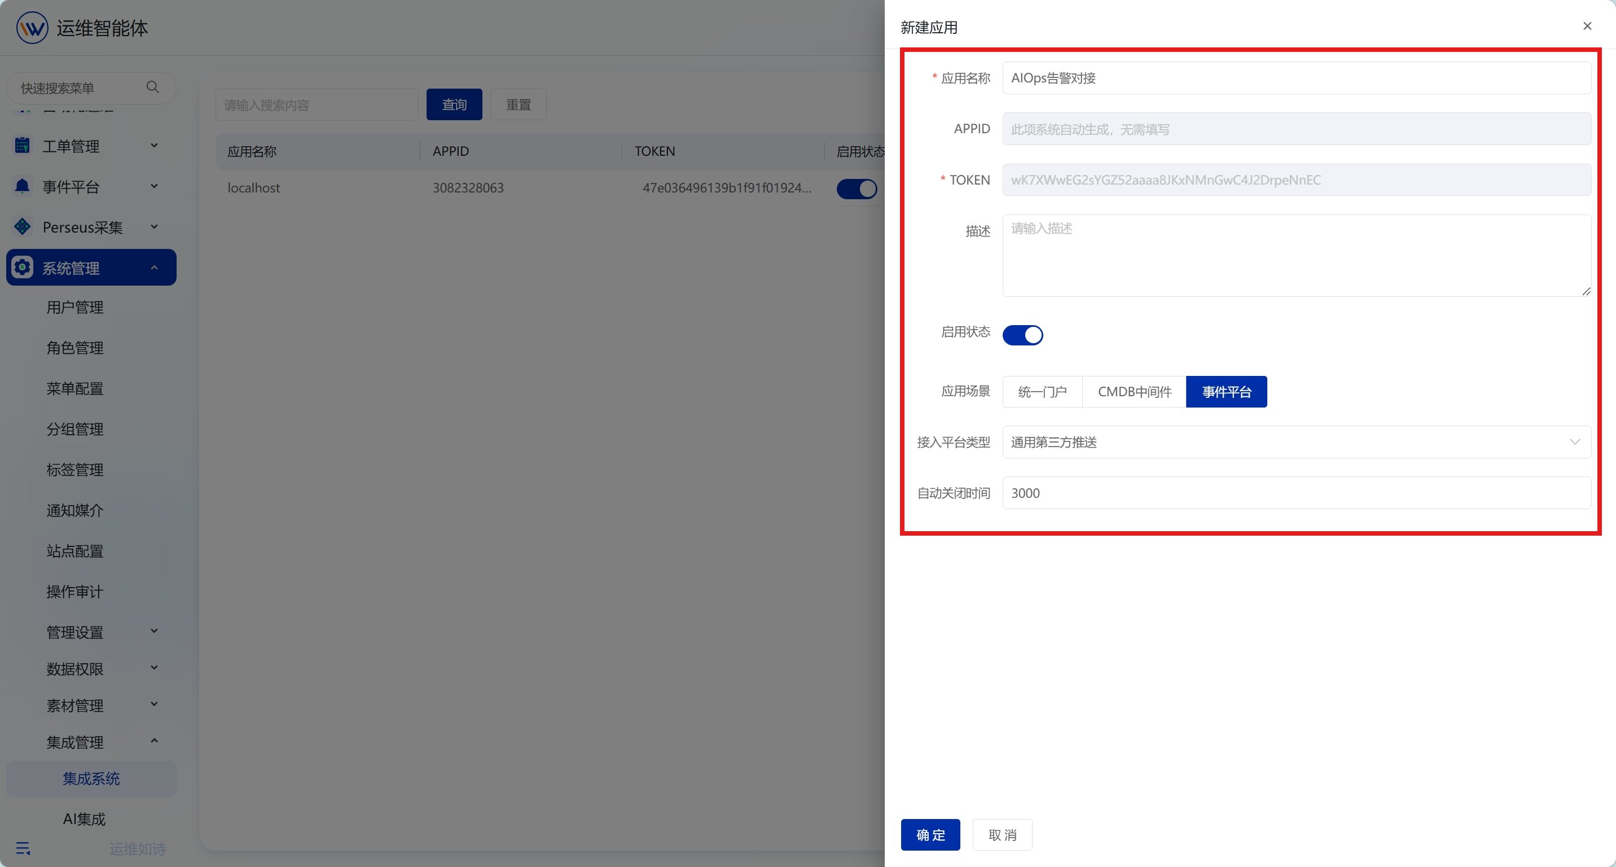Click the 自动关闭时间 input field
1616x867 pixels.
point(1296,492)
